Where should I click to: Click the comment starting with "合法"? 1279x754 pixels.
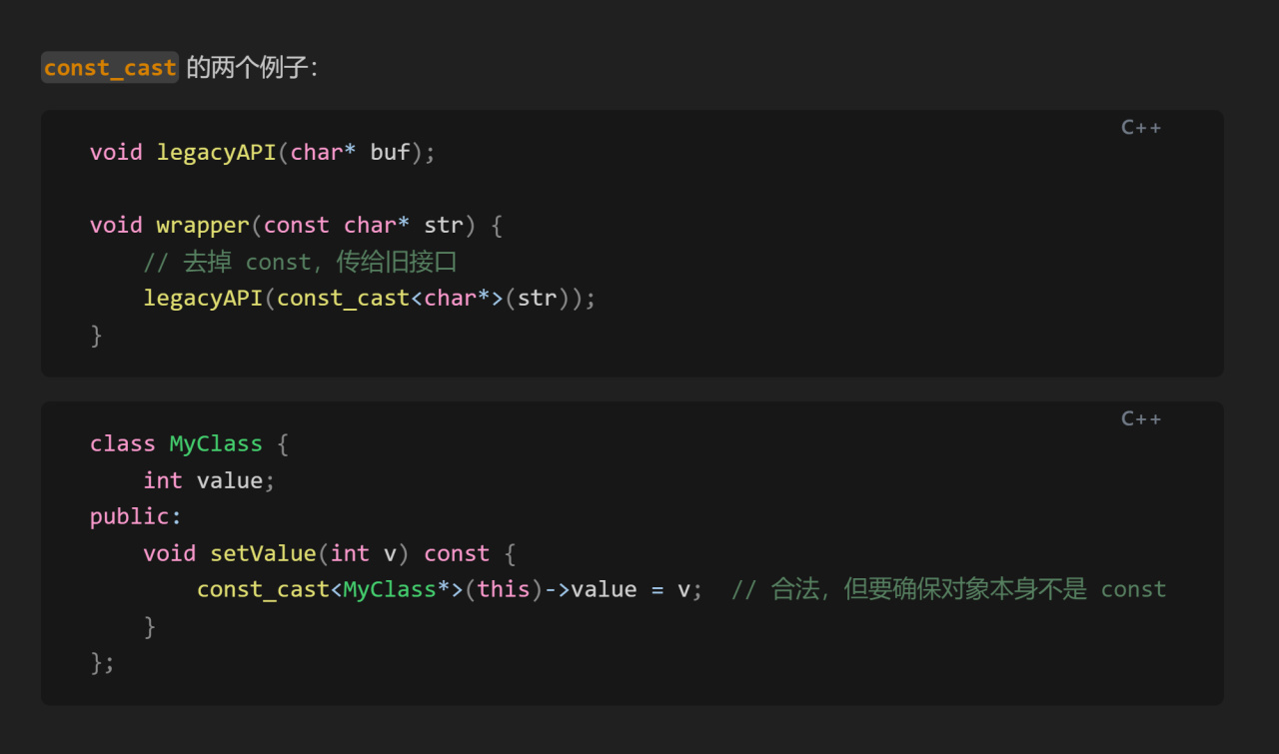[948, 589]
